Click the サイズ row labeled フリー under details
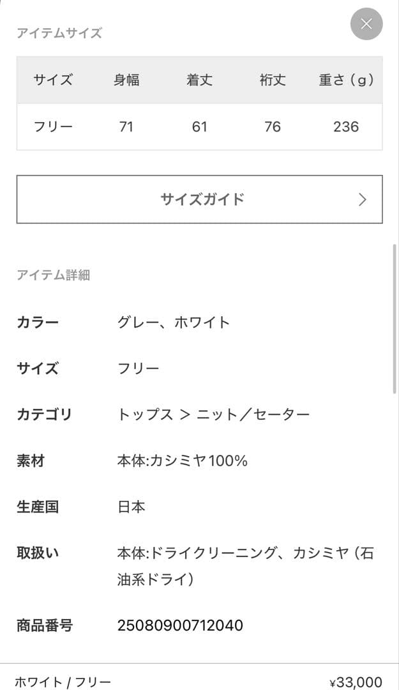This screenshot has width=399, height=690. pyautogui.click(x=135, y=368)
